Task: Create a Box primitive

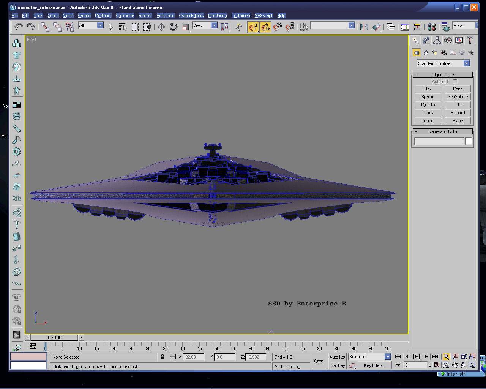Action: click(x=428, y=89)
